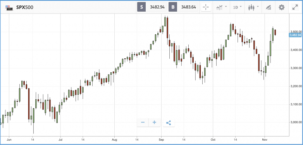Viewport: 303px width, 145px height.
Task: Zoom in with the plus button
Action: tap(154, 123)
